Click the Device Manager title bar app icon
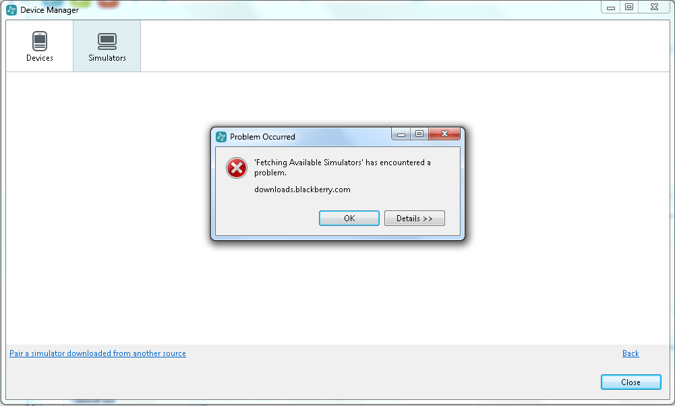The height and width of the screenshot is (406, 675). [x=11, y=9]
